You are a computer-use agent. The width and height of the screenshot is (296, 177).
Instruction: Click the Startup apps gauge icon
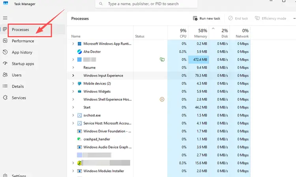5,64
